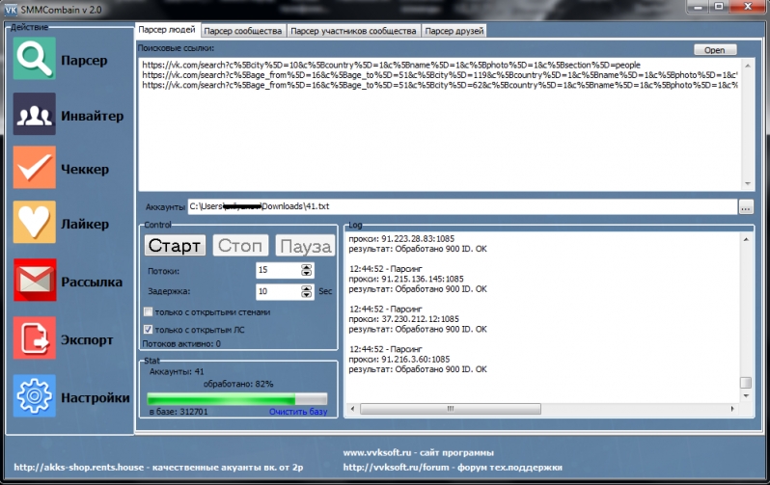Click the Open button above links
The image size is (770, 485).
[715, 50]
